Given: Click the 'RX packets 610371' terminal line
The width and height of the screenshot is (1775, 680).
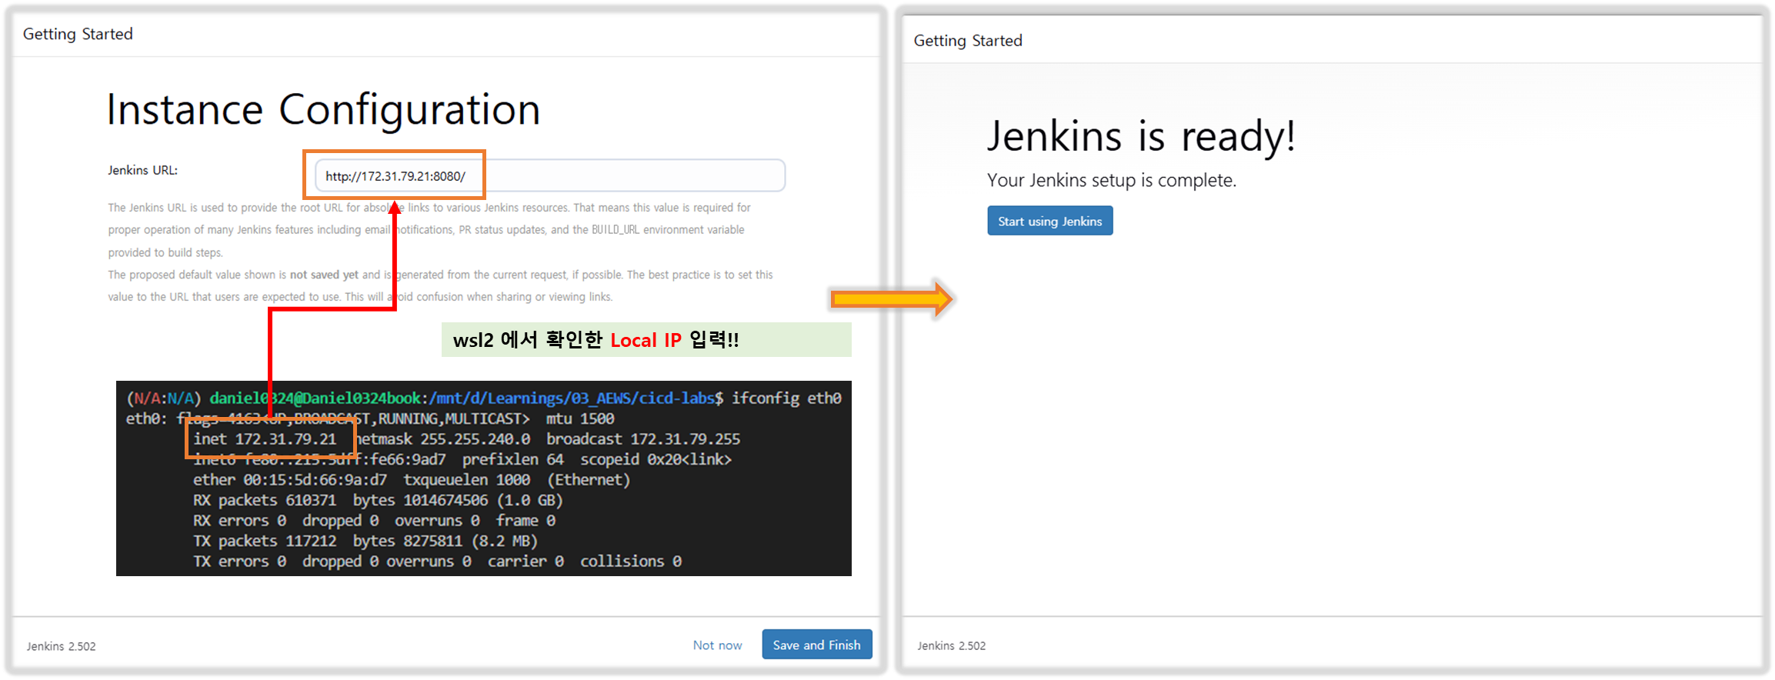Looking at the screenshot, I should [x=265, y=501].
